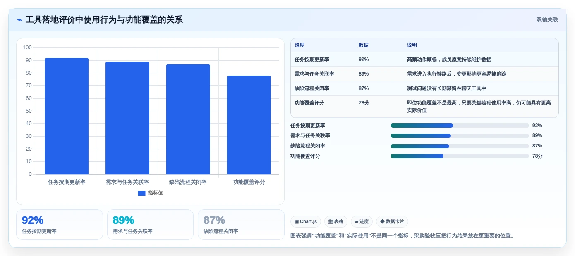Click description 测试问题没有长期滞留在聊天工具中
This screenshot has width=575, height=256.
coord(447,88)
